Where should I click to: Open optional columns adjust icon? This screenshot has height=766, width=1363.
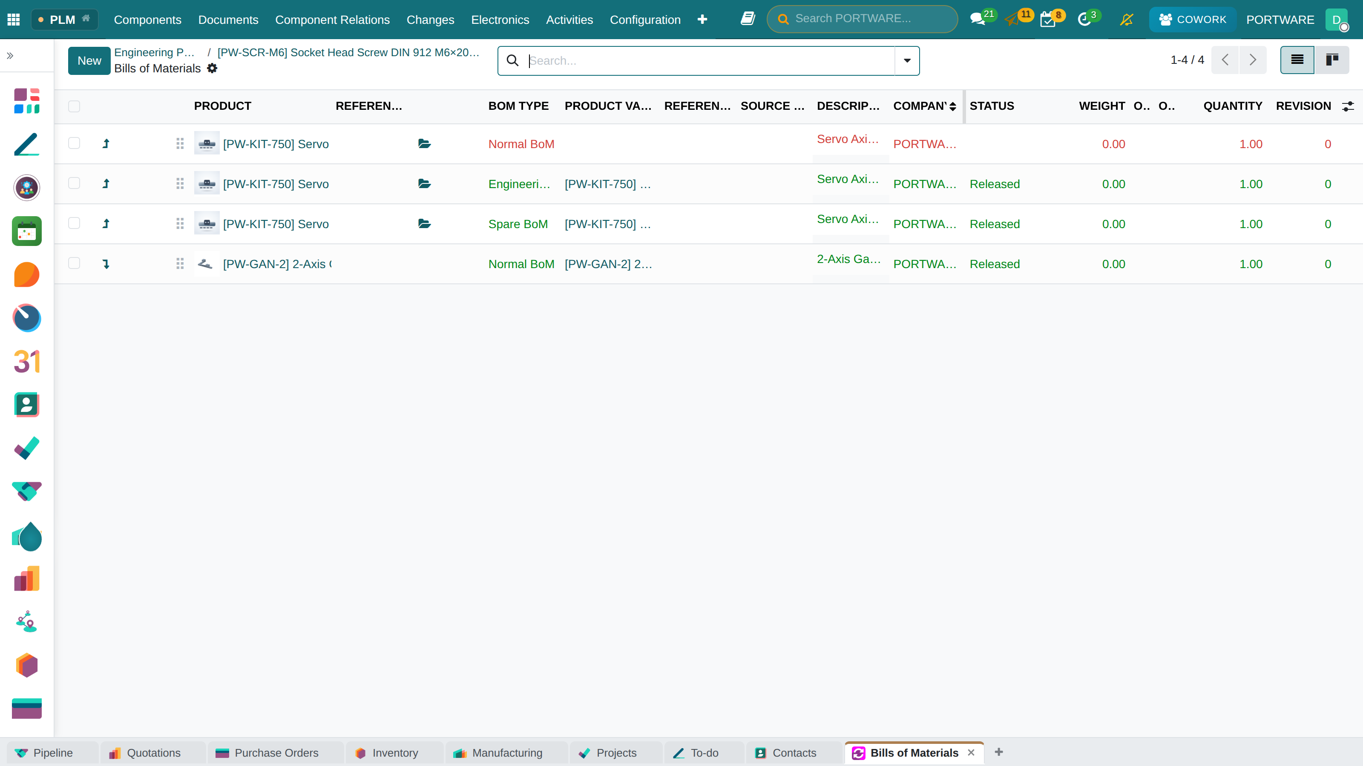click(x=1348, y=106)
